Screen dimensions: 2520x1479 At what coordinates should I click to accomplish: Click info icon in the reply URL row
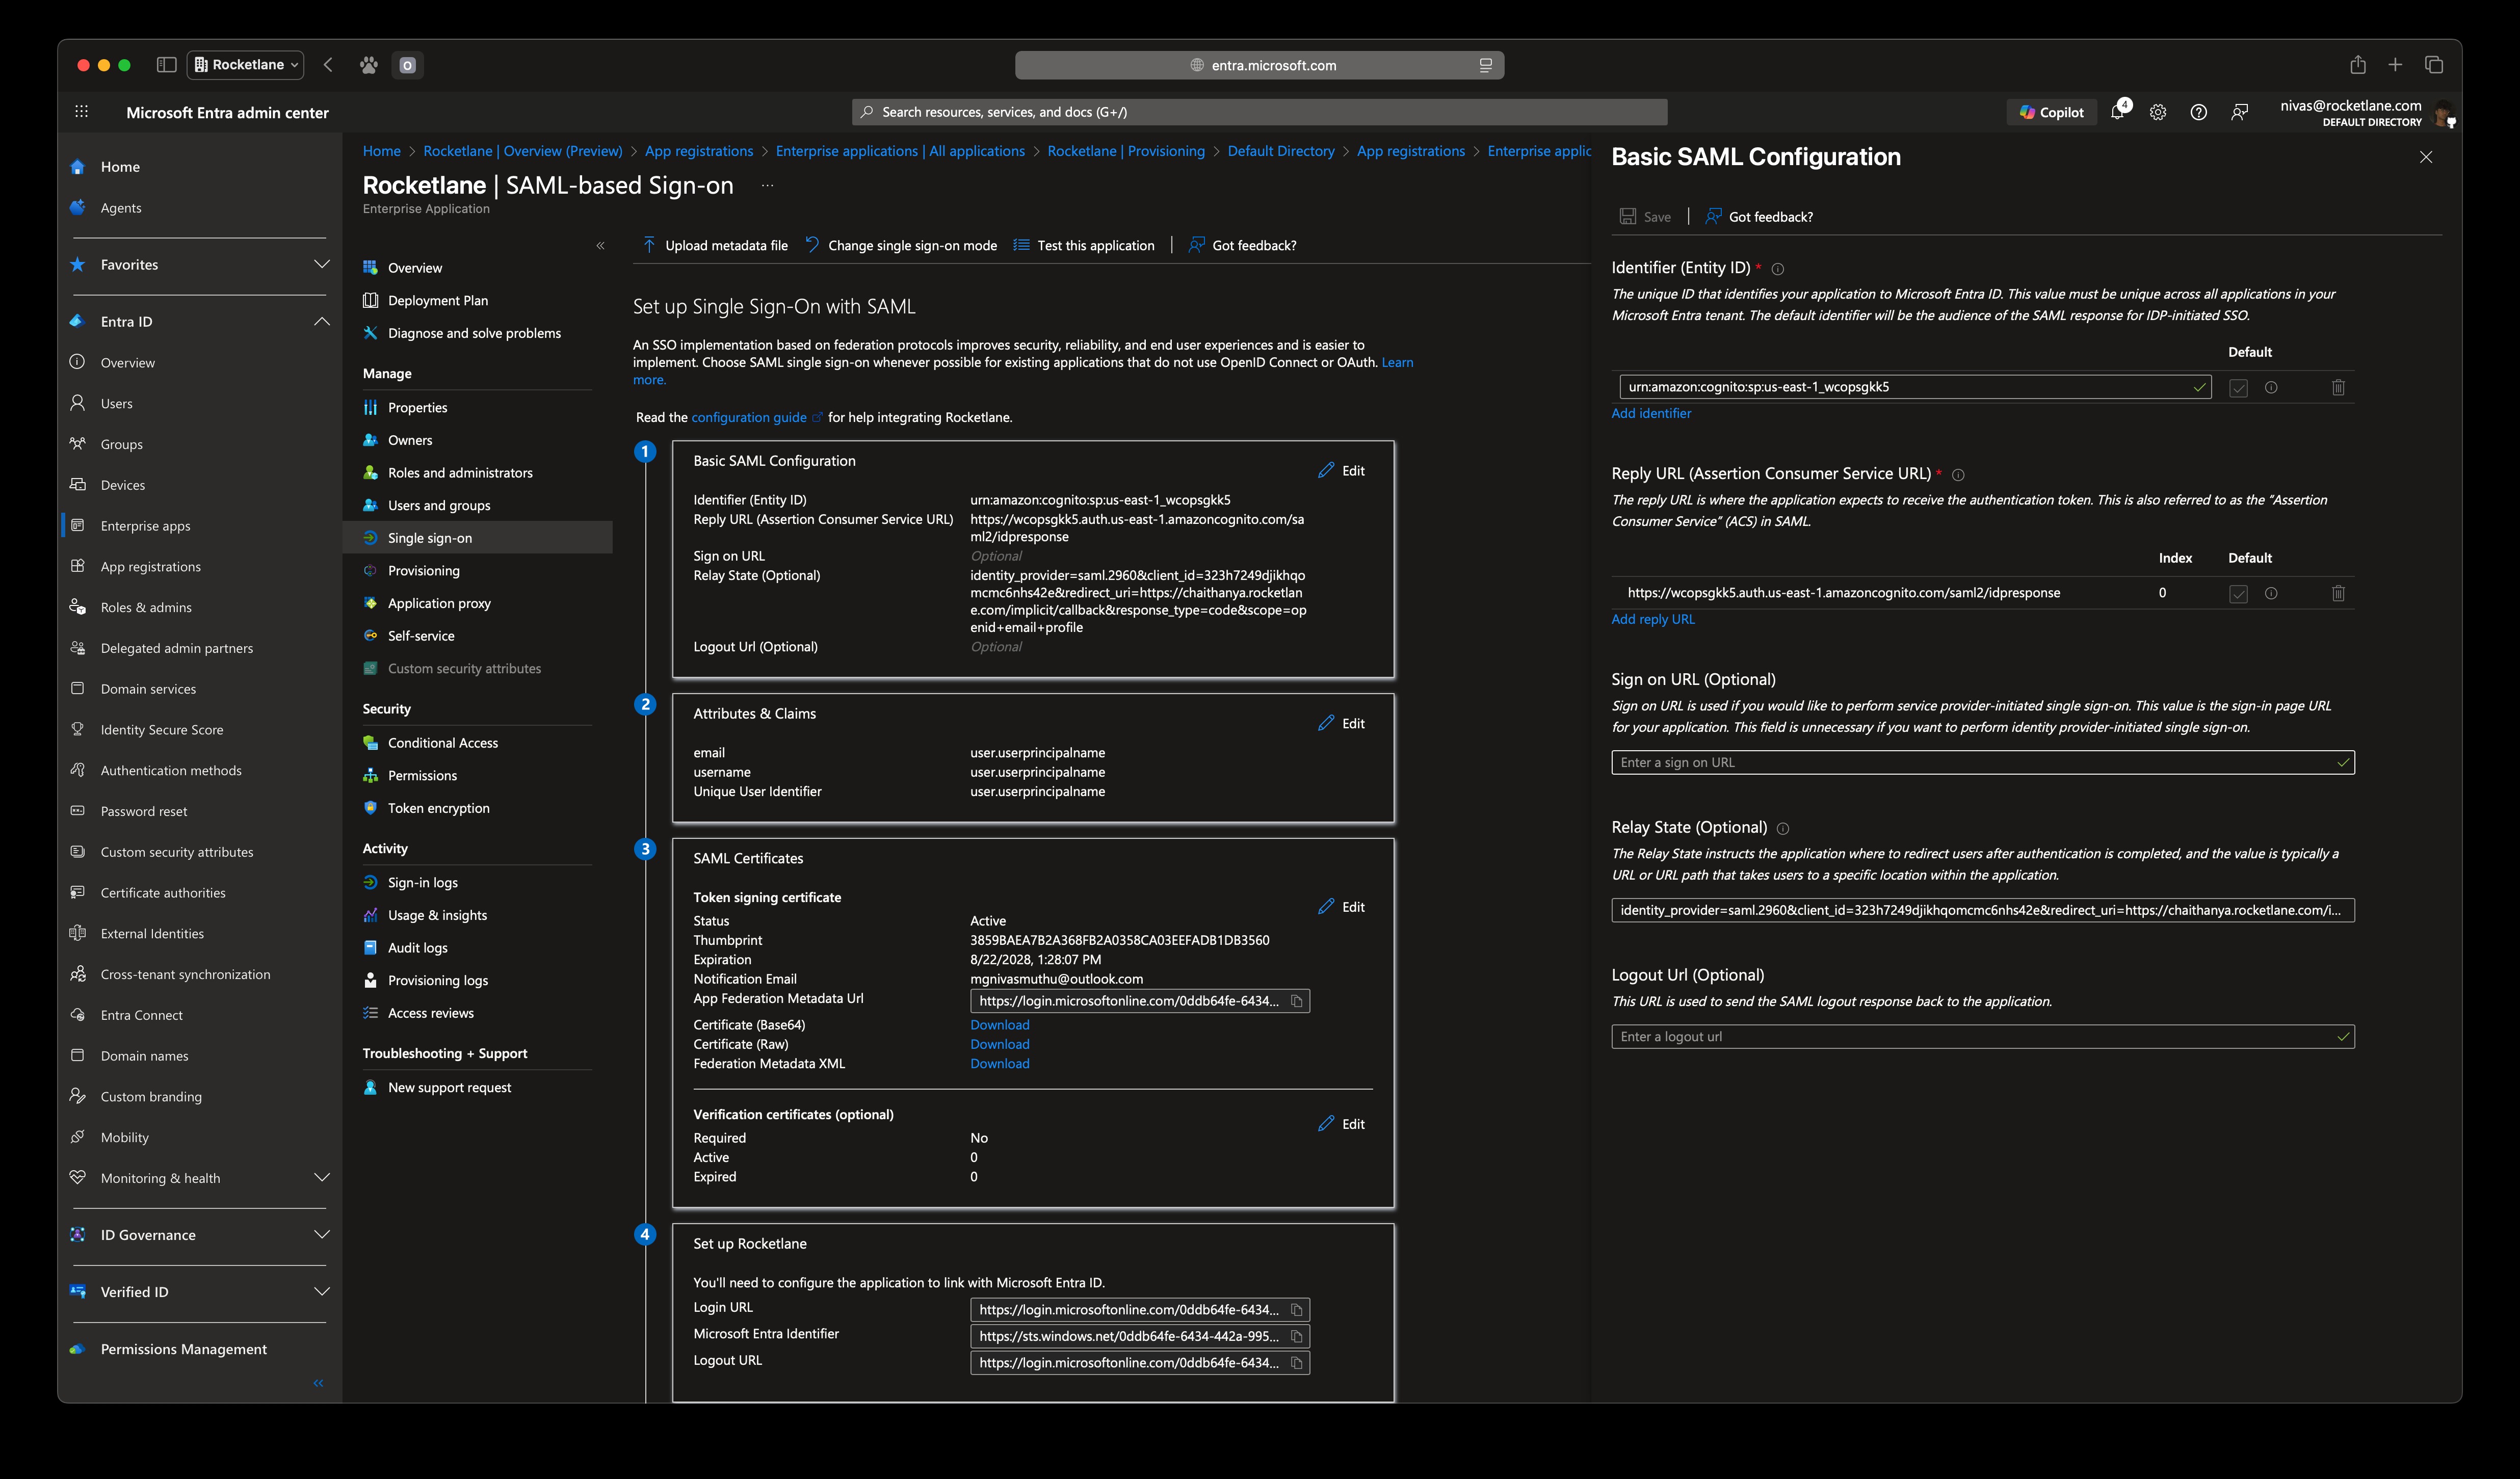click(x=2271, y=593)
